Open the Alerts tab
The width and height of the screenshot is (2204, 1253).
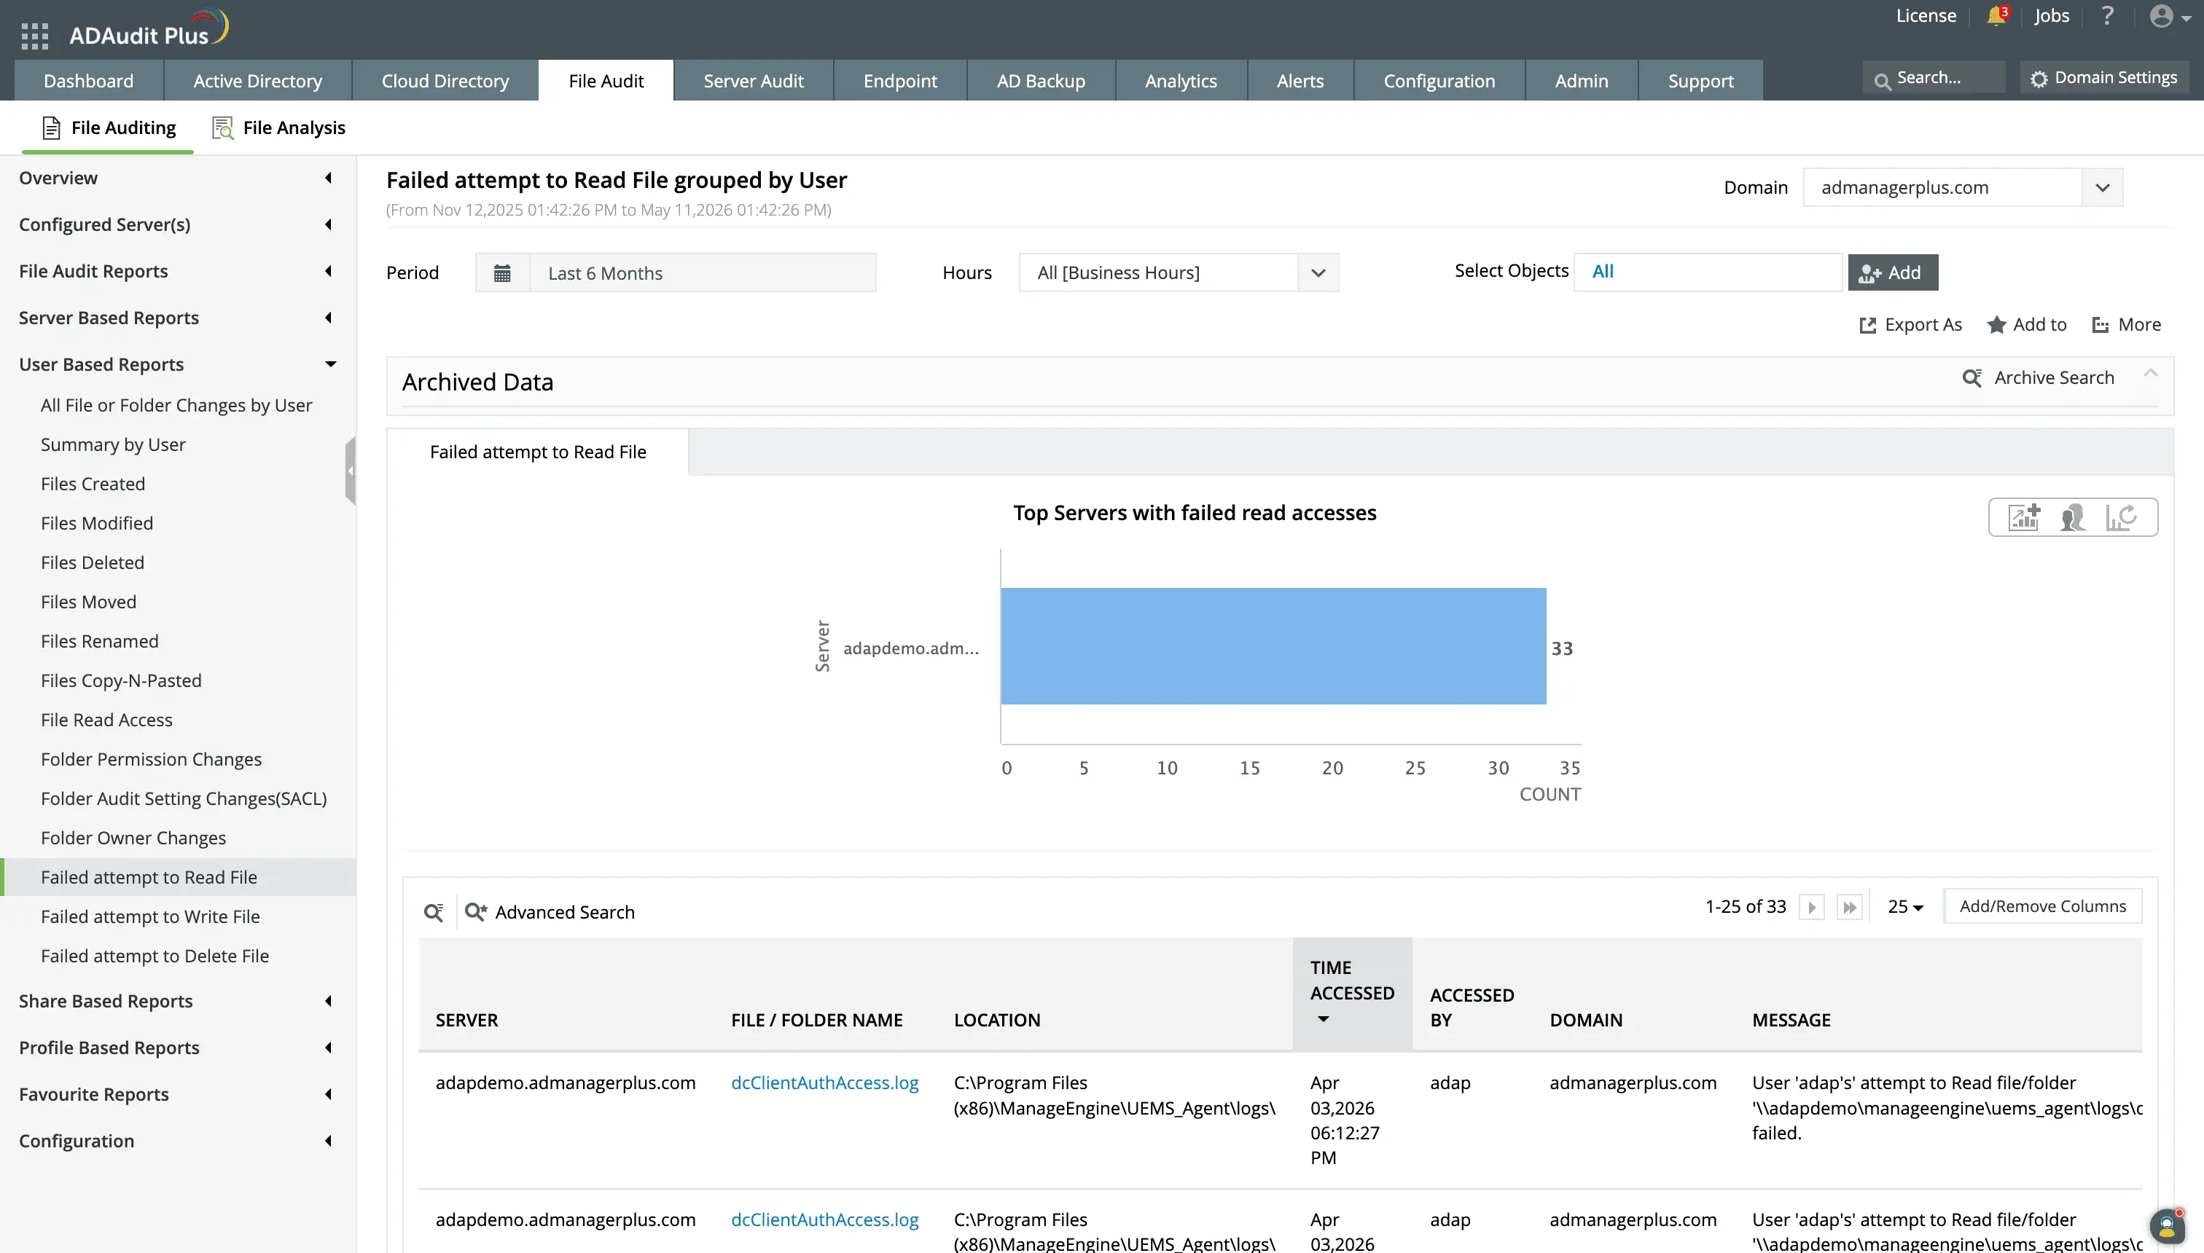coord(1300,80)
